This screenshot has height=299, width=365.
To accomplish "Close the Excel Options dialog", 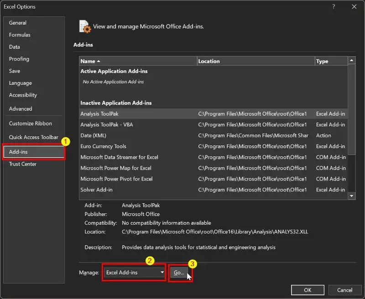I will click(x=354, y=7).
